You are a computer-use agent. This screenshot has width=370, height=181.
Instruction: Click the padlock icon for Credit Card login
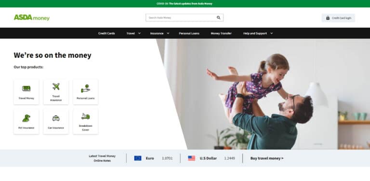point(328,18)
